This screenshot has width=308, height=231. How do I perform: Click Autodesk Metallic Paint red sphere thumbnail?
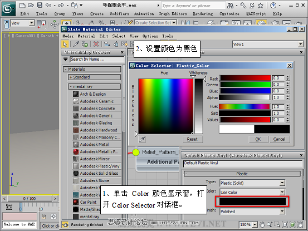(76, 152)
